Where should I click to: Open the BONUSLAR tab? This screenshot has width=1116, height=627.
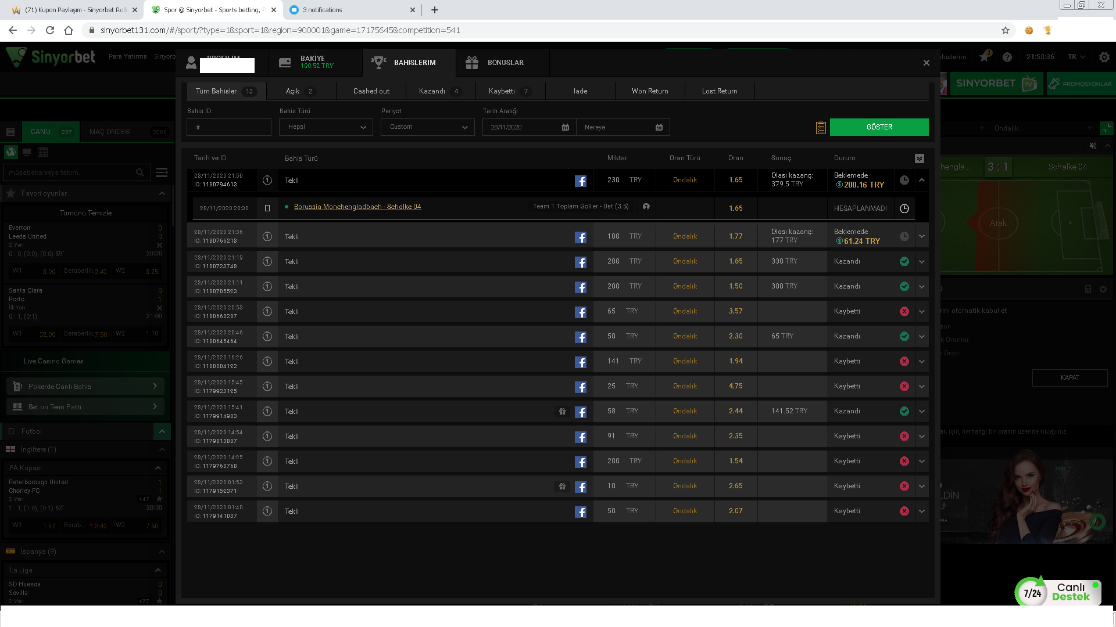click(x=502, y=62)
